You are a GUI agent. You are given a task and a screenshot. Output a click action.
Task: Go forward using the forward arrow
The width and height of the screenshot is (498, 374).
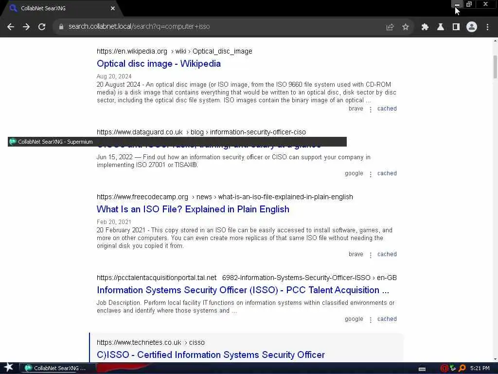(26, 27)
